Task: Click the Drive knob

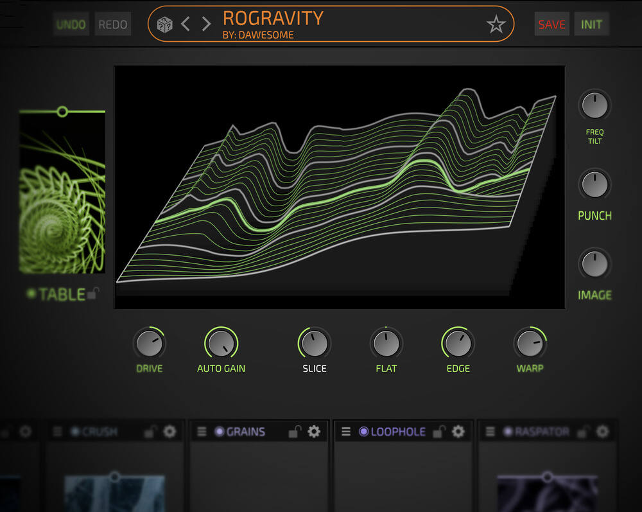Action: pos(149,344)
